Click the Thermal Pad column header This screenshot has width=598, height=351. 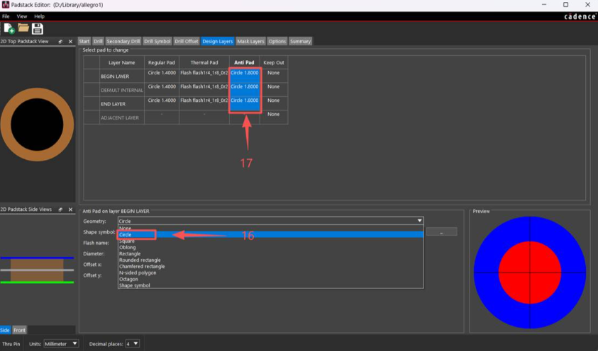click(204, 62)
